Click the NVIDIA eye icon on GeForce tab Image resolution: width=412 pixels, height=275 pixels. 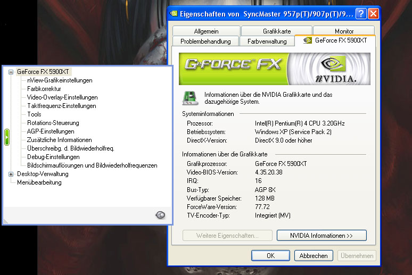point(308,40)
